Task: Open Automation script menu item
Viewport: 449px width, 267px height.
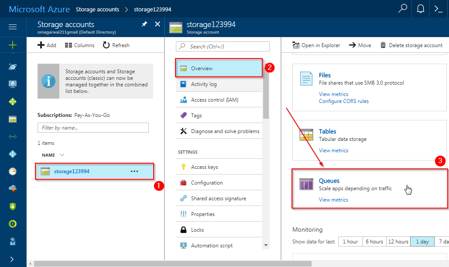Action: pyautogui.click(x=219, y=246)
